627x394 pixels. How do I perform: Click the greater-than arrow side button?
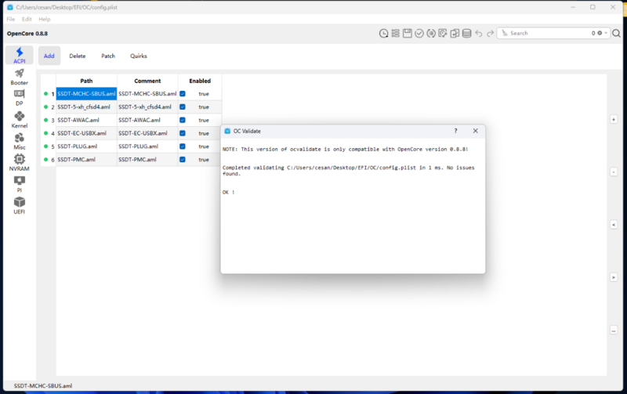tap(614, 277)
